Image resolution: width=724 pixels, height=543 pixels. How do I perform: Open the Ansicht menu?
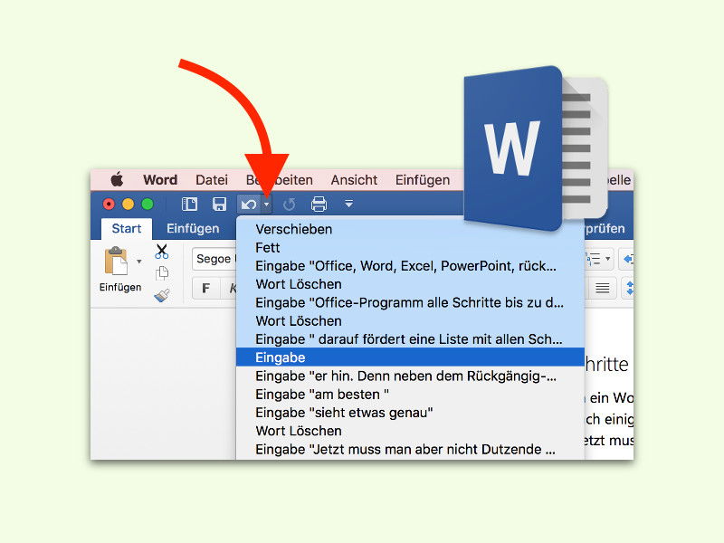pos(354,179)
